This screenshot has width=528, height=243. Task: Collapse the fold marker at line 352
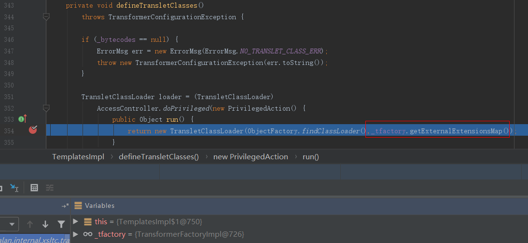[46, 108]
